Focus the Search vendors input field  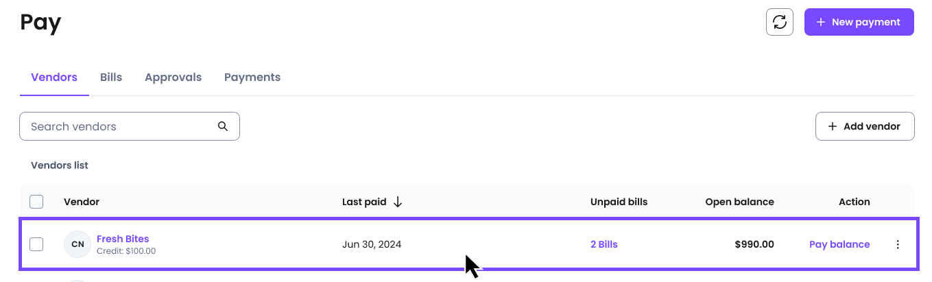130,126
